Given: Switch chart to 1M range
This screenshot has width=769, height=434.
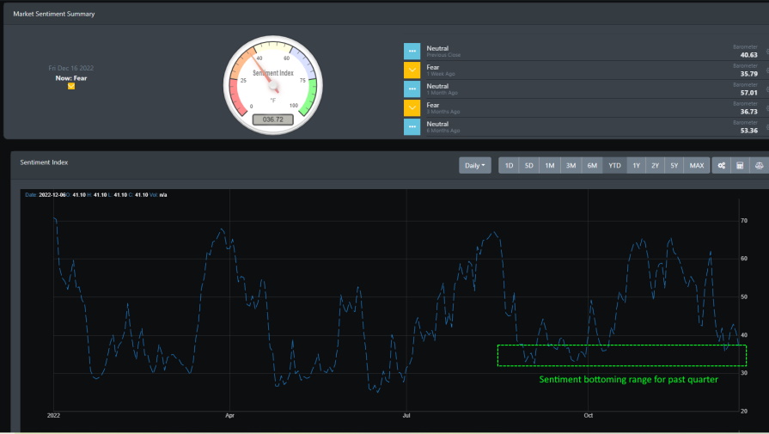Looking at the screenshot, I should (x=550, y=166).
